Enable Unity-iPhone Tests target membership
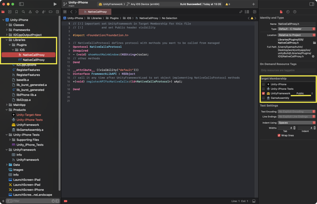 pyautogui.click(x=263, y=89)
